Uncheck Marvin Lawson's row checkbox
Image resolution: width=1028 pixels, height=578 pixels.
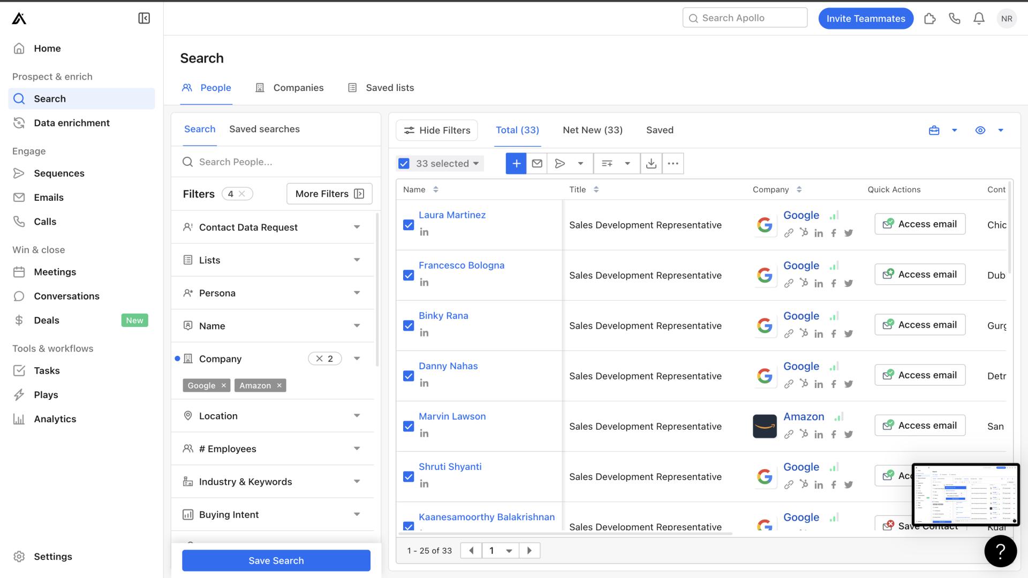(x=409, y=426)
